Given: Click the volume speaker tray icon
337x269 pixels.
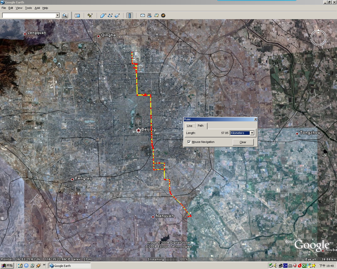Looking at the screenshot, I should click(275, 266).
